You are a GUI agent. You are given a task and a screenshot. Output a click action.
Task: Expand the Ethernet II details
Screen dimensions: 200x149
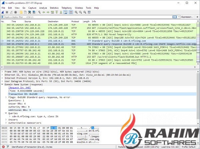click(2, 75)
